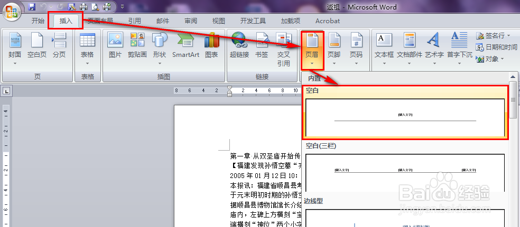Viewport: 520px width, 227px height.
Task: Open the 首字下沉 drop cap menu
Action: [x=460, y=50]
